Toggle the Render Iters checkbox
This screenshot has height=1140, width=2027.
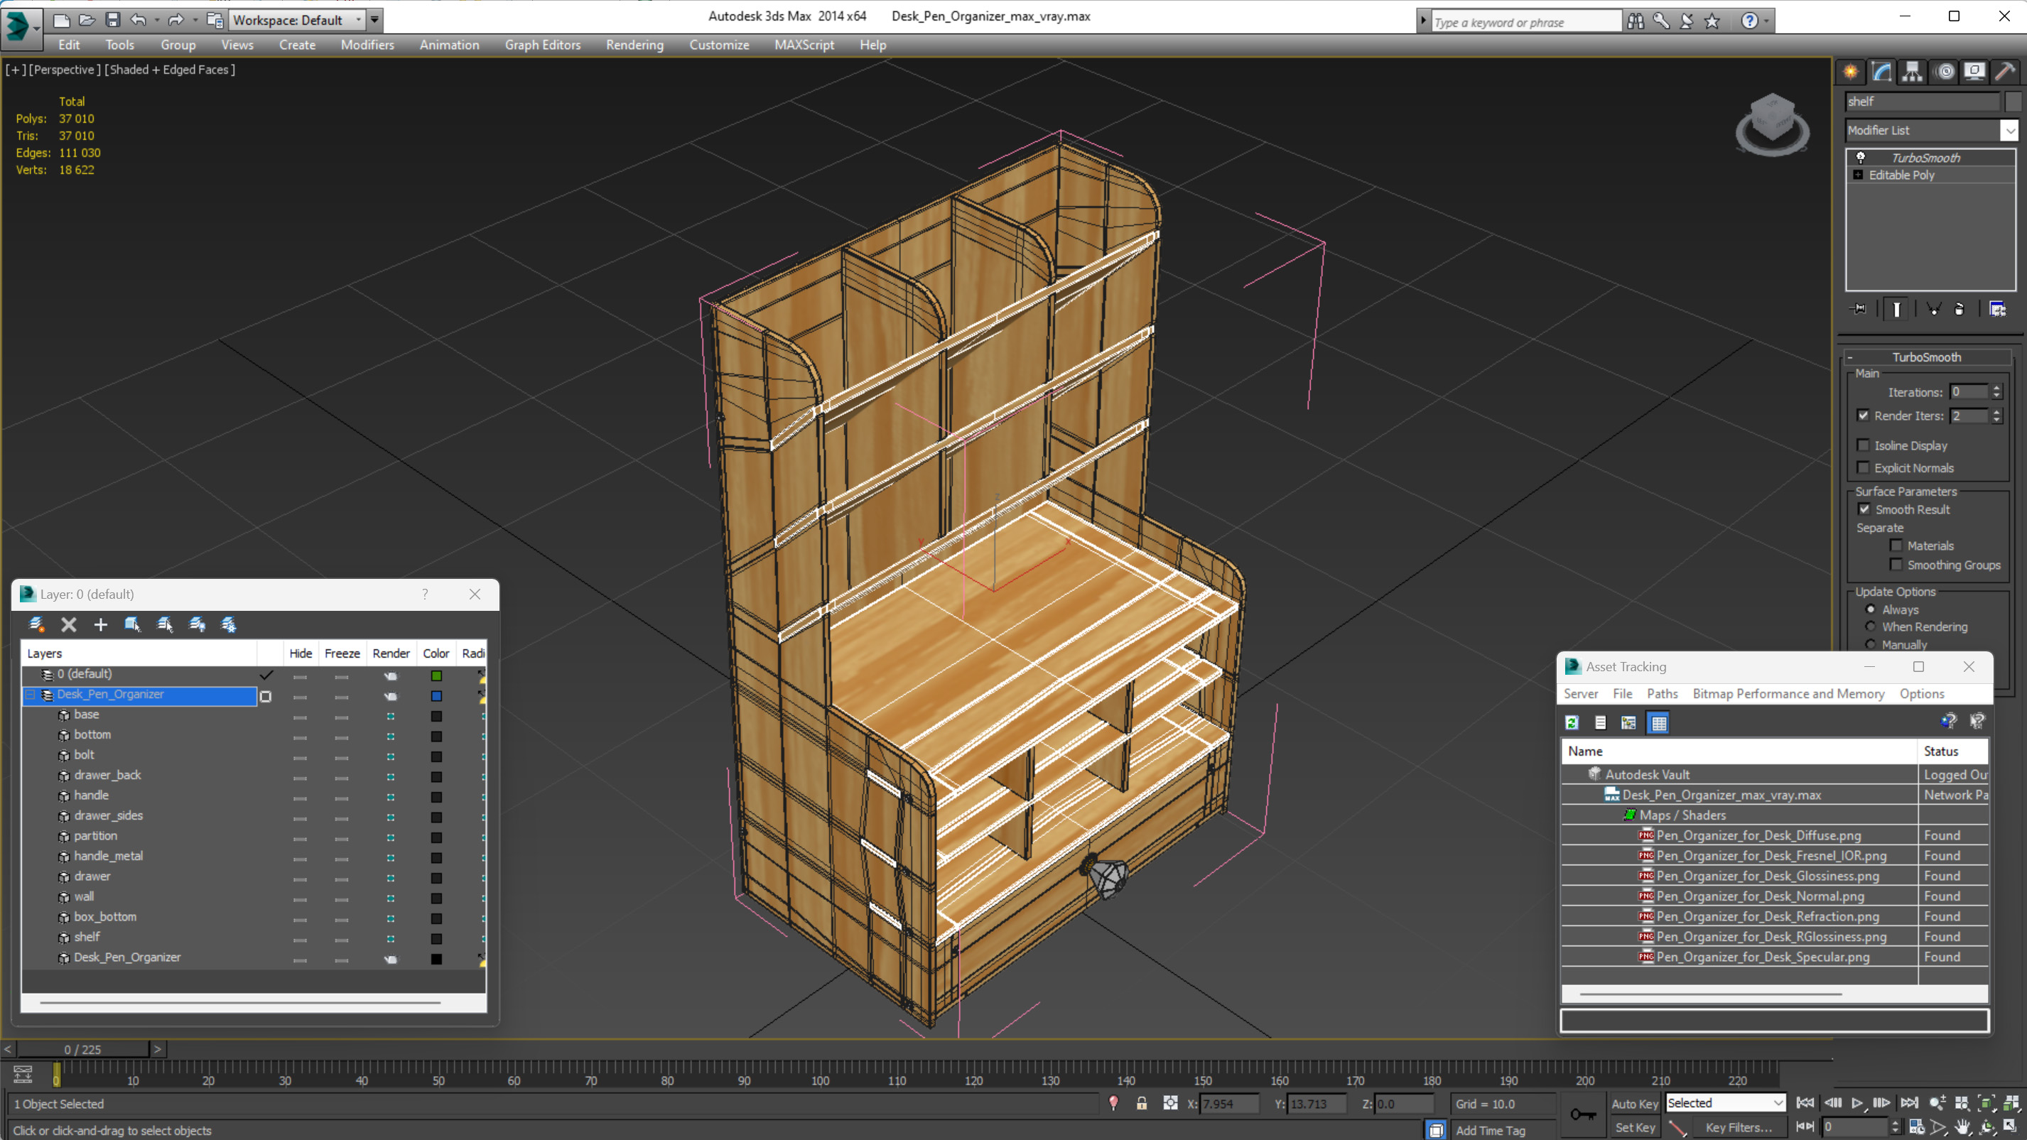1864,416
